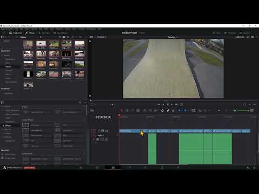Click the red playhead on the ruler
This screenshot has width=259, height=194.
(x=119, y=116)
